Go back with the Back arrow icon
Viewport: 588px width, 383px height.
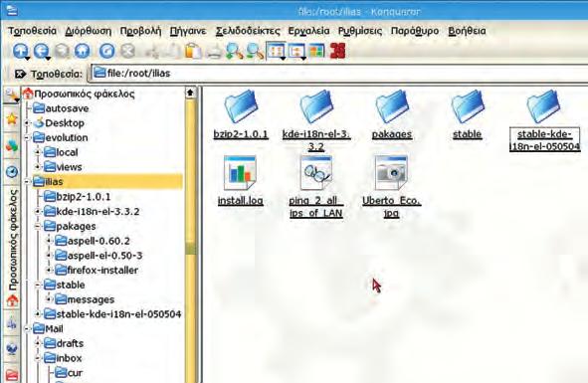41,51
